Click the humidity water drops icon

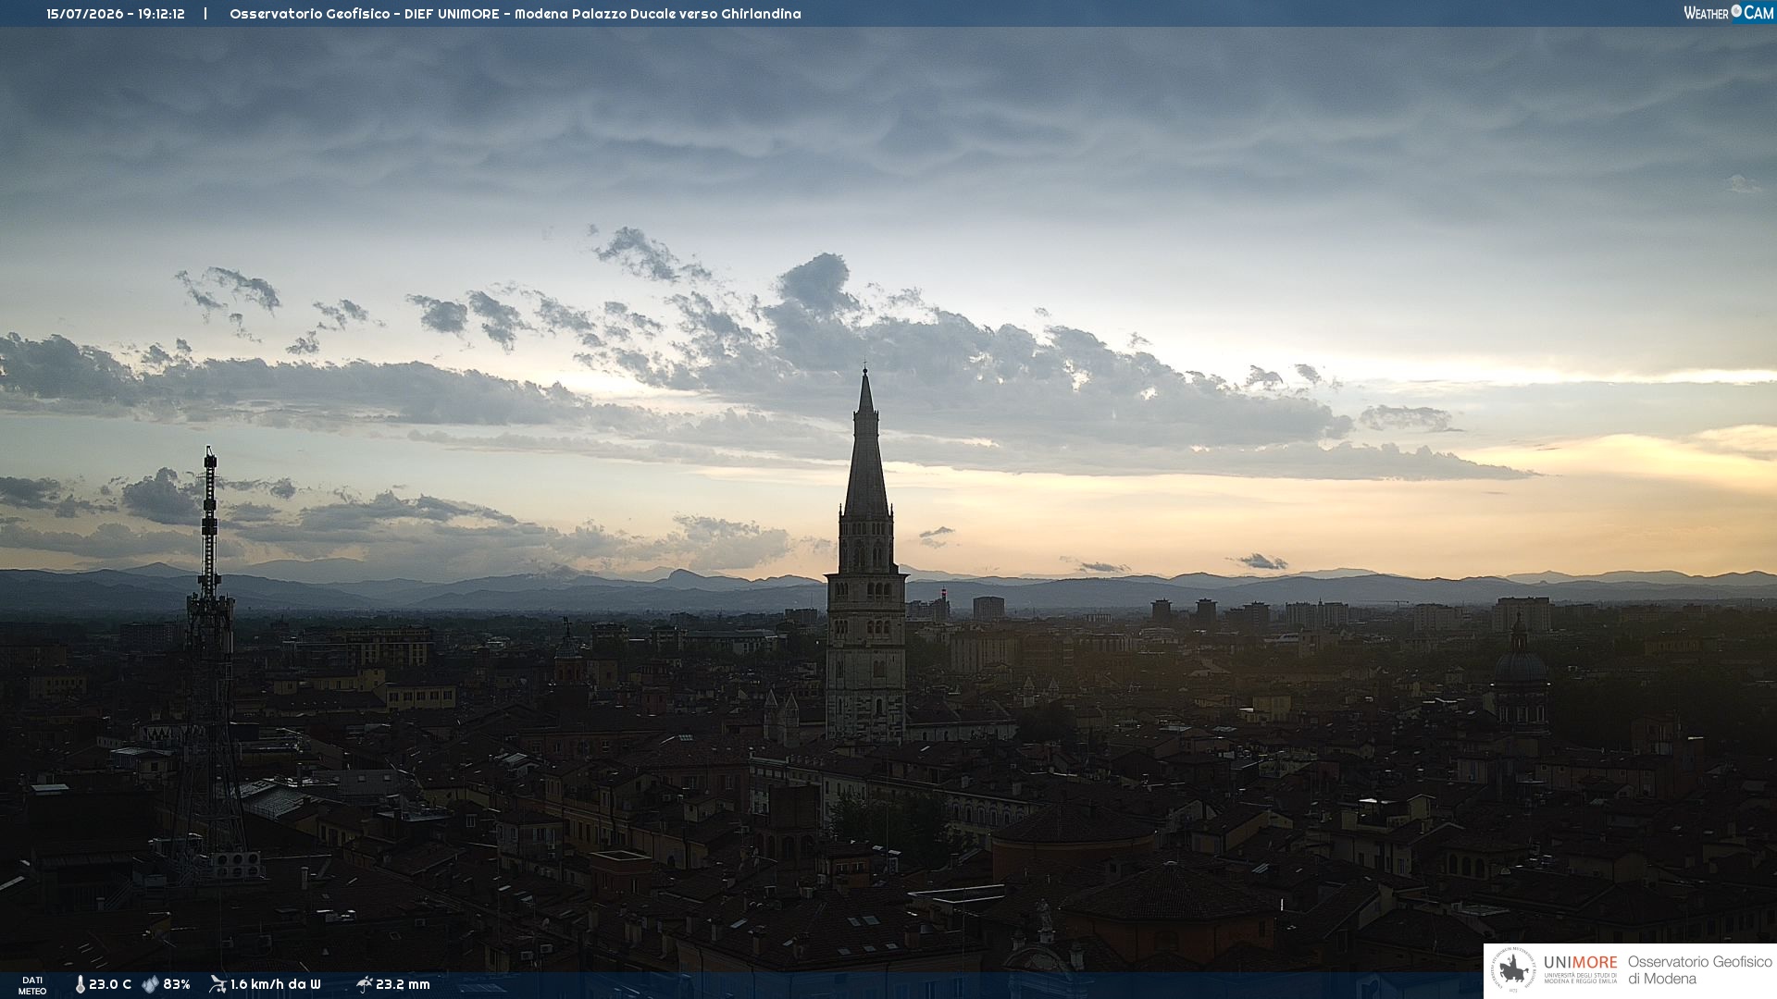click(x=150, y=985)
